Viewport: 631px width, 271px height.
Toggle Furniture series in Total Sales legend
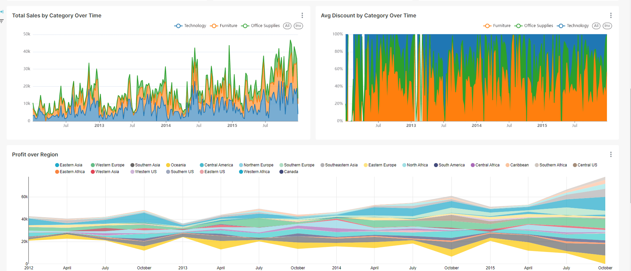(x=224, y=26)
